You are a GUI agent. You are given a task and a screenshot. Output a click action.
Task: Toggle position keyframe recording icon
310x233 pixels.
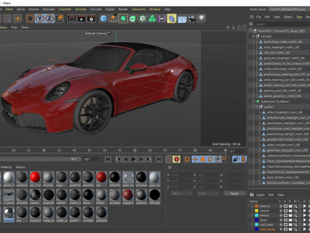(195, 159)
